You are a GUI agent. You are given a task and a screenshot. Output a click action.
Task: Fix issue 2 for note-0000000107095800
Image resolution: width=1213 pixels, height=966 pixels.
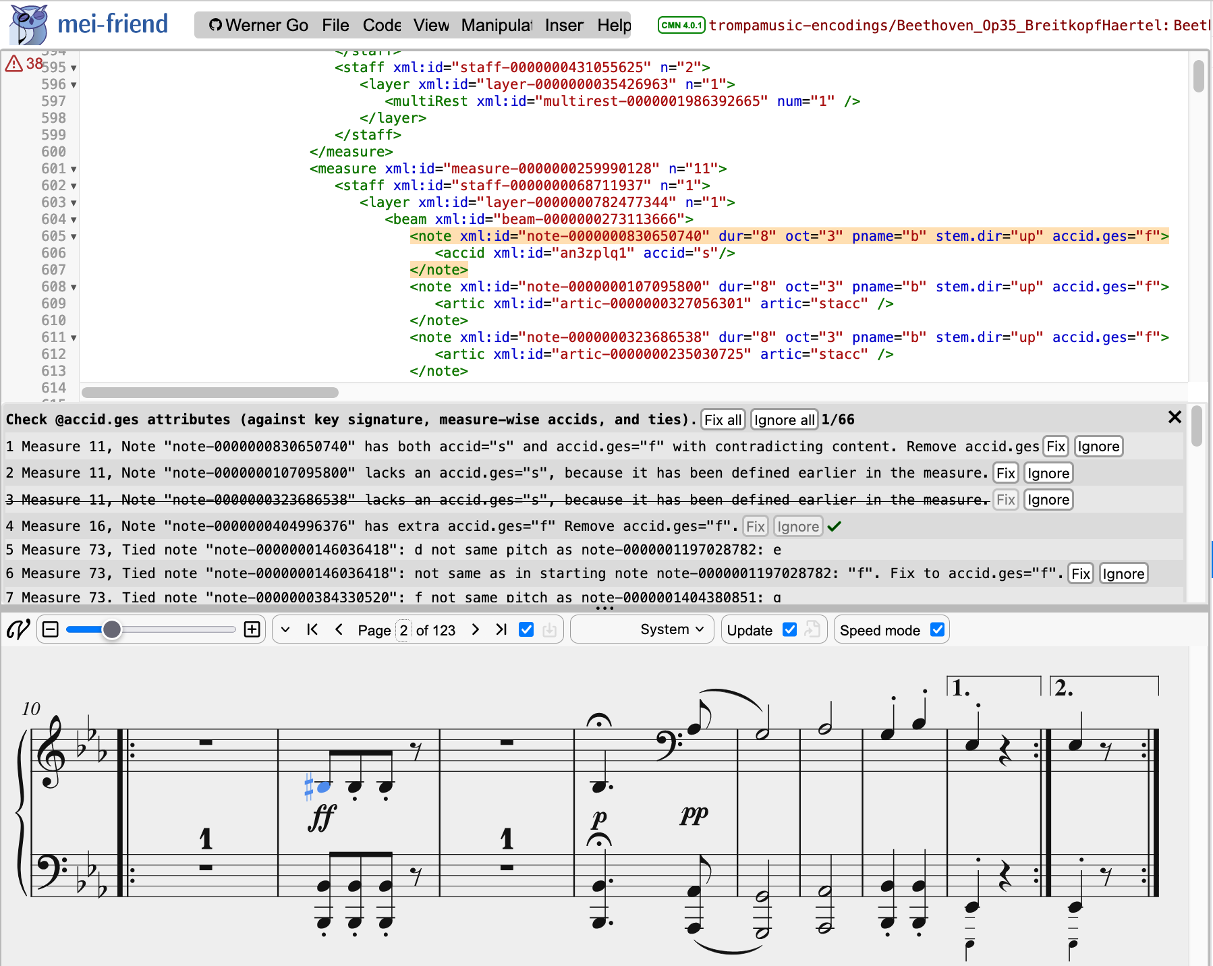click(x=1005, y=473)
